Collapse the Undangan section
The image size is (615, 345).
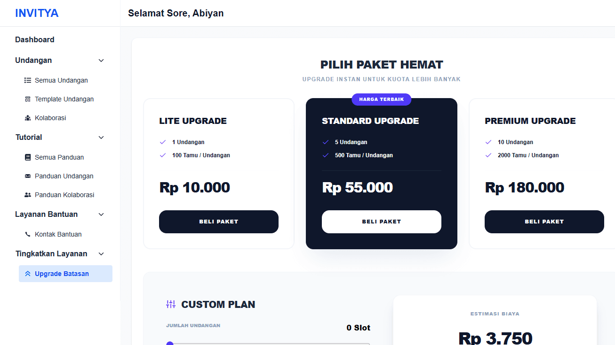click(101, 61)
